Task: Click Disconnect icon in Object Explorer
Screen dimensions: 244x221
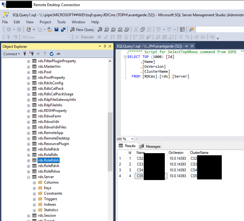Action: (x=32, y=54)
